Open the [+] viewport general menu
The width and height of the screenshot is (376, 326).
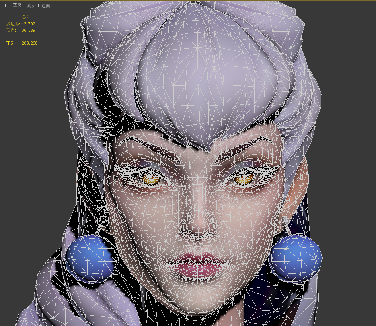click(5, 6)
